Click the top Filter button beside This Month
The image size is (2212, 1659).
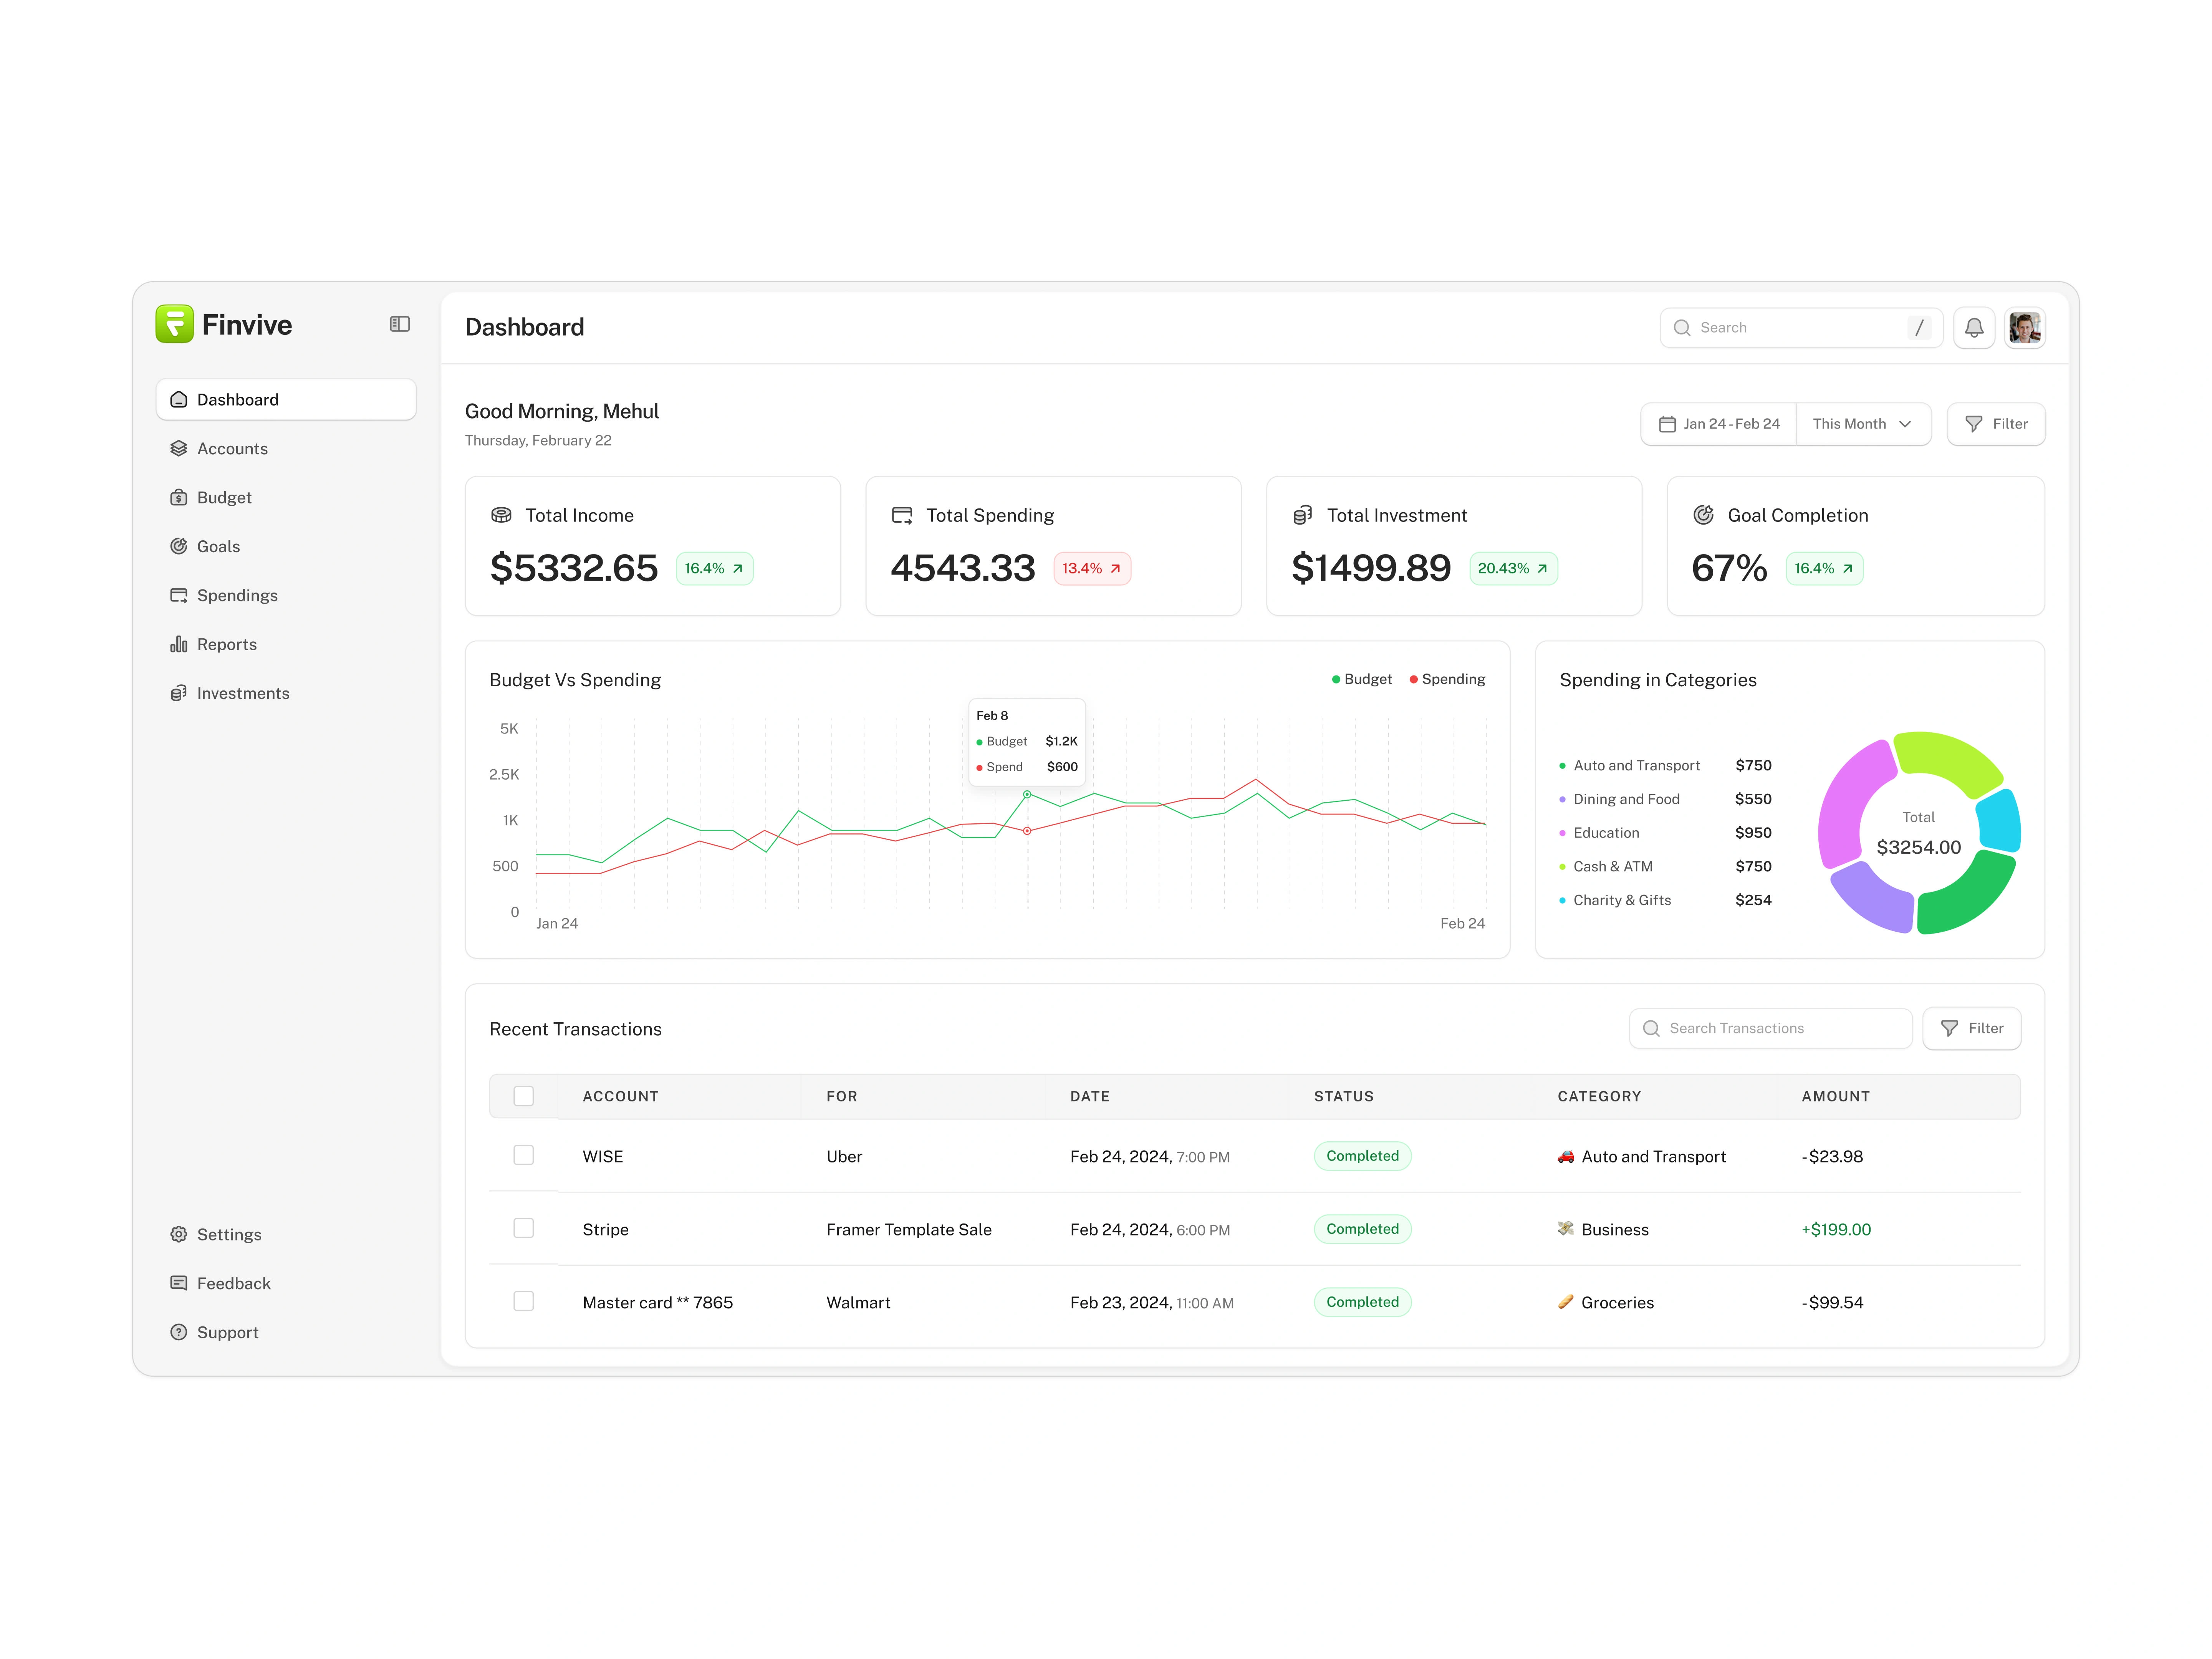(x=1996, y=424)
